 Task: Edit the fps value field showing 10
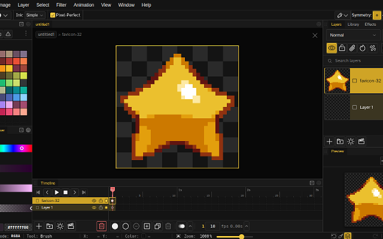tap(213, 226)
